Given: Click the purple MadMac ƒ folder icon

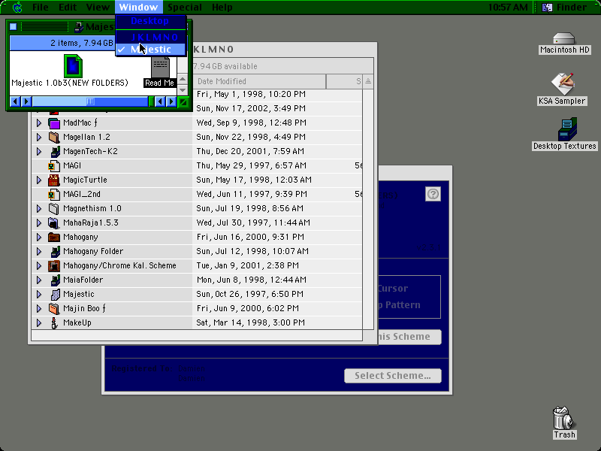Looking at the screenshot, I should click(x=54, y=123).
